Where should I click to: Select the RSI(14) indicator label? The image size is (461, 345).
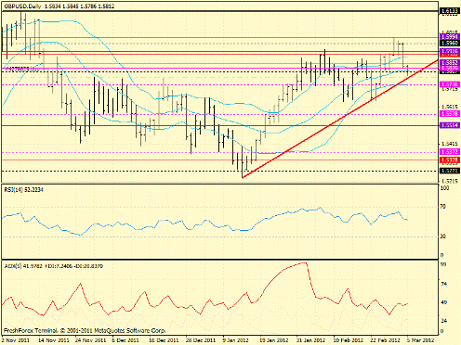pos(23,189)
